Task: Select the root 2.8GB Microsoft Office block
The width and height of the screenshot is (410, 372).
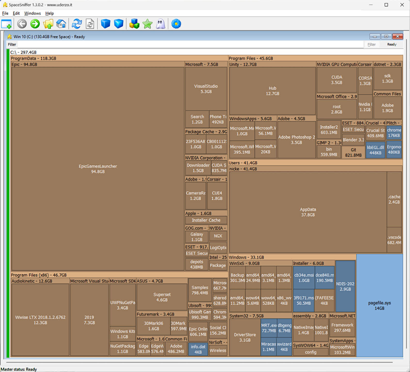Action: (x=337, y=109)
